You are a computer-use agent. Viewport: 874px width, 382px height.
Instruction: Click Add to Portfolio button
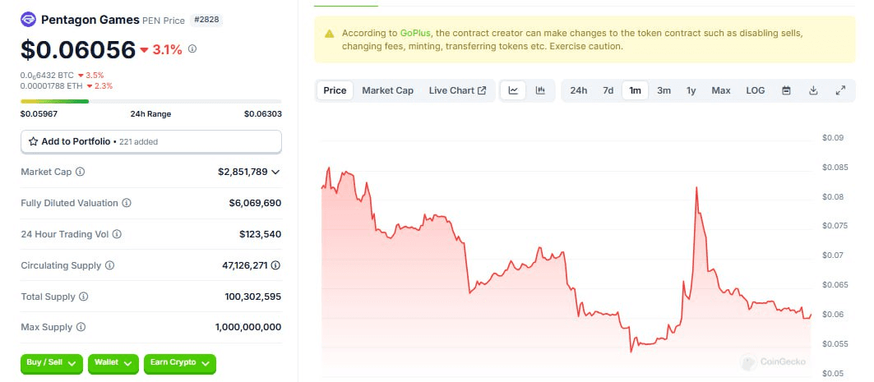pyautogui.click(x=150, y=141)
